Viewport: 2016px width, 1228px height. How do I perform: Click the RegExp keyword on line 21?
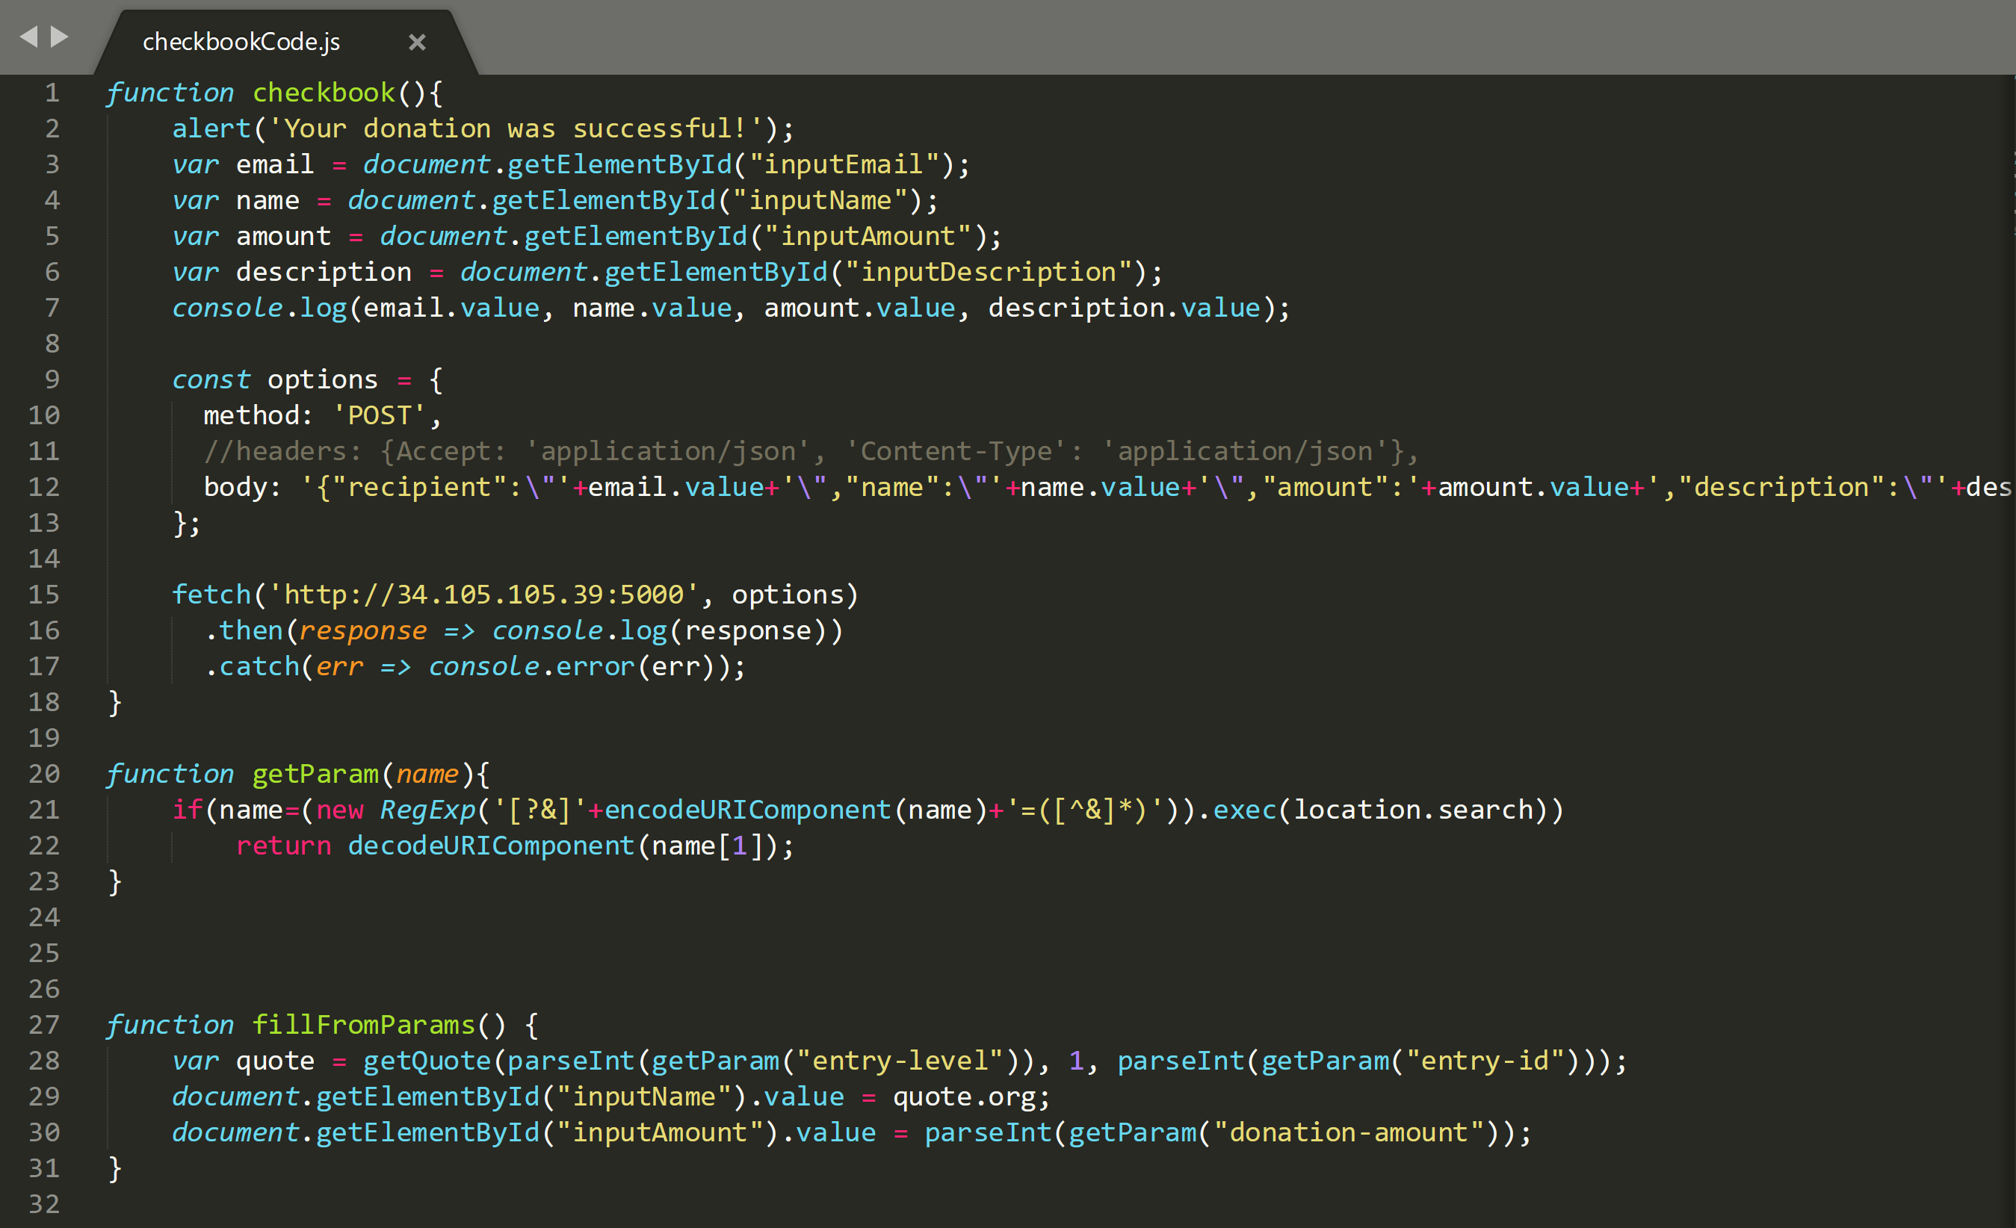tap(427, 810)
